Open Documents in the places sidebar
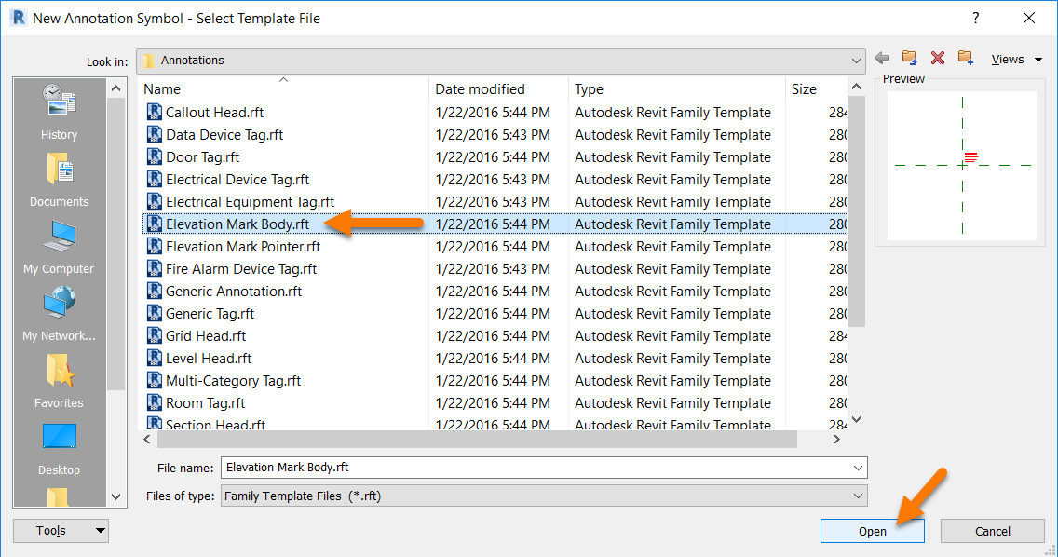Image resolution: width=1058 pixels, height=557 pixels. (x=60, y=179)
